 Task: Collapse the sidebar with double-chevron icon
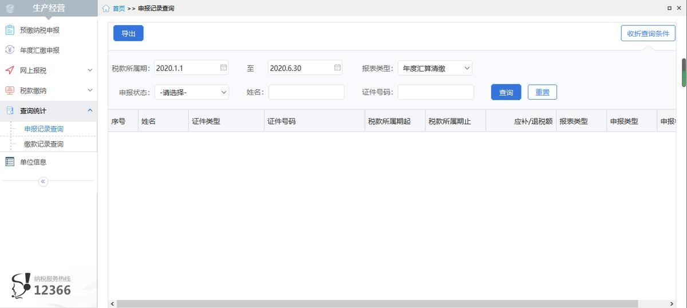43,181
